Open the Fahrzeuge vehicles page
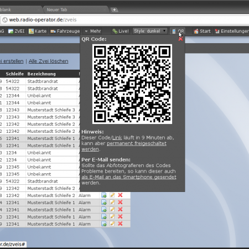Screen dimensions: 249x249 [x=65, y=31]
